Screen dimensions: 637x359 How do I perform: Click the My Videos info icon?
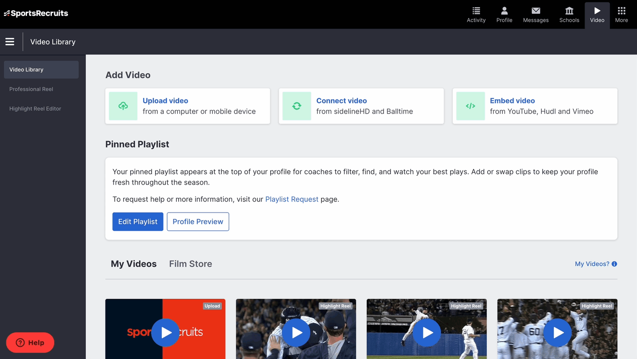(x=614, y=264)
